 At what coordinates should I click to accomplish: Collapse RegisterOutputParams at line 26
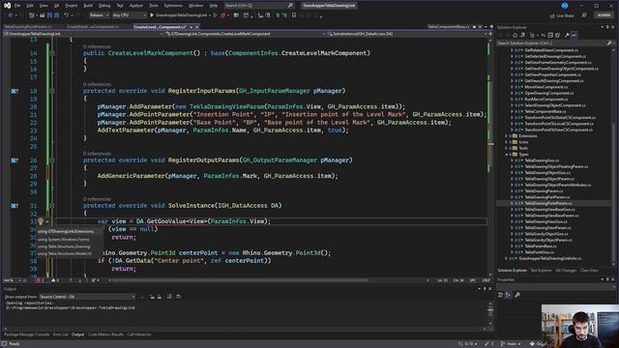[52, 160]
